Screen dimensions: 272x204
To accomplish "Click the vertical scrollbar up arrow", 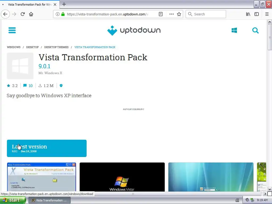I will 270,22.
